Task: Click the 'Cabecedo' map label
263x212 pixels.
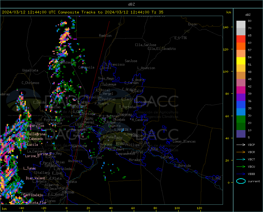Action: (x=36, y=139)
